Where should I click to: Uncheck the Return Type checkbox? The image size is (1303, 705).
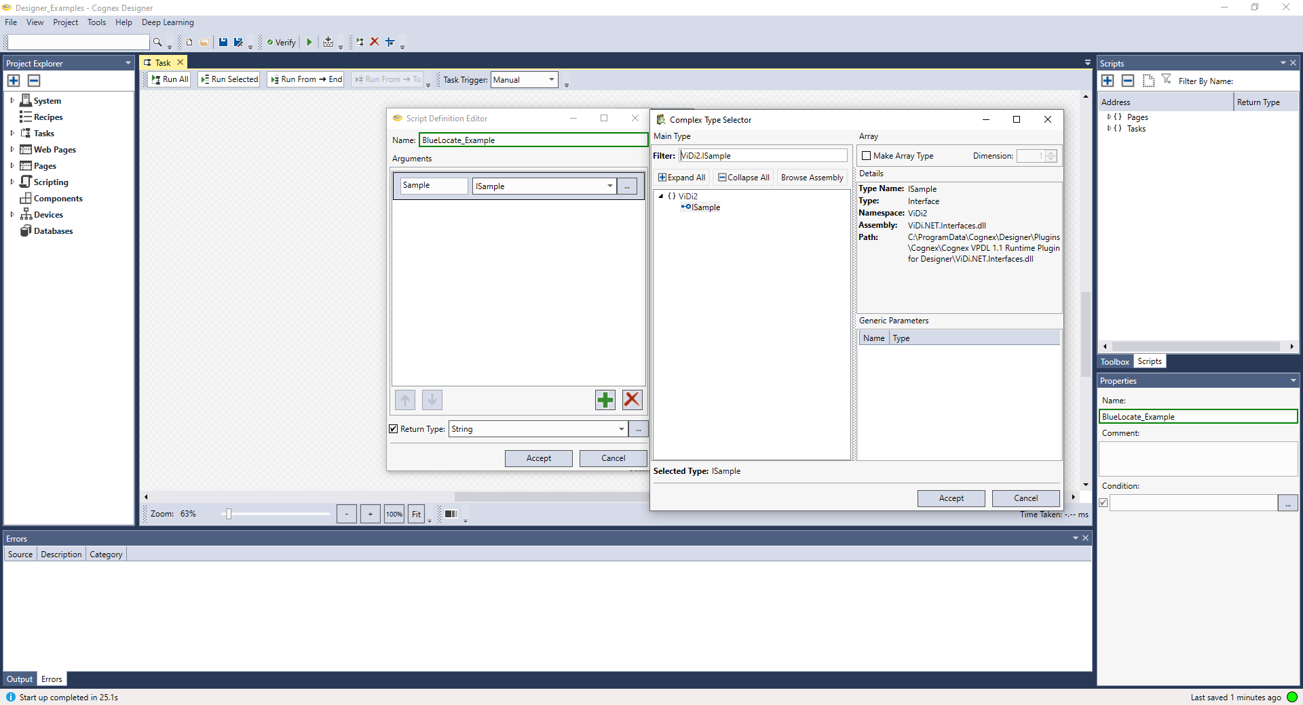pyautogui.click(x=394, y=429)
